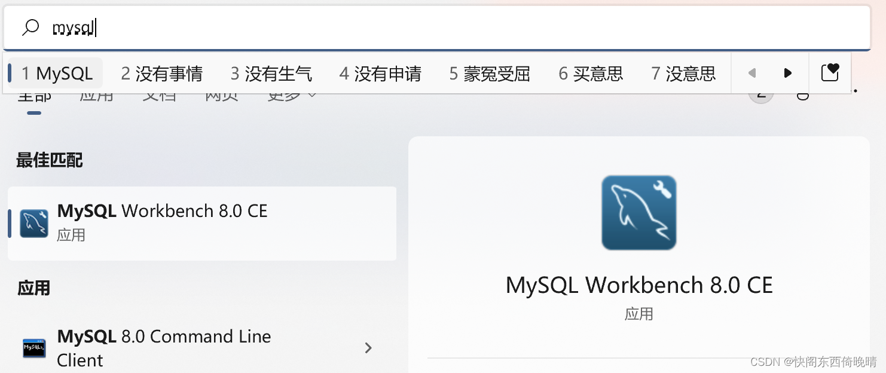Choose IME candidate 4 没有申请
The image size is (886, 373).
click(380, 74)
